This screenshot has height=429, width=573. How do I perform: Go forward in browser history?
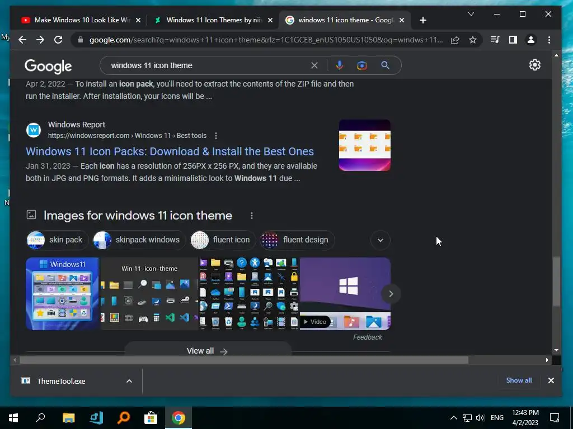[x=40, y=40]
